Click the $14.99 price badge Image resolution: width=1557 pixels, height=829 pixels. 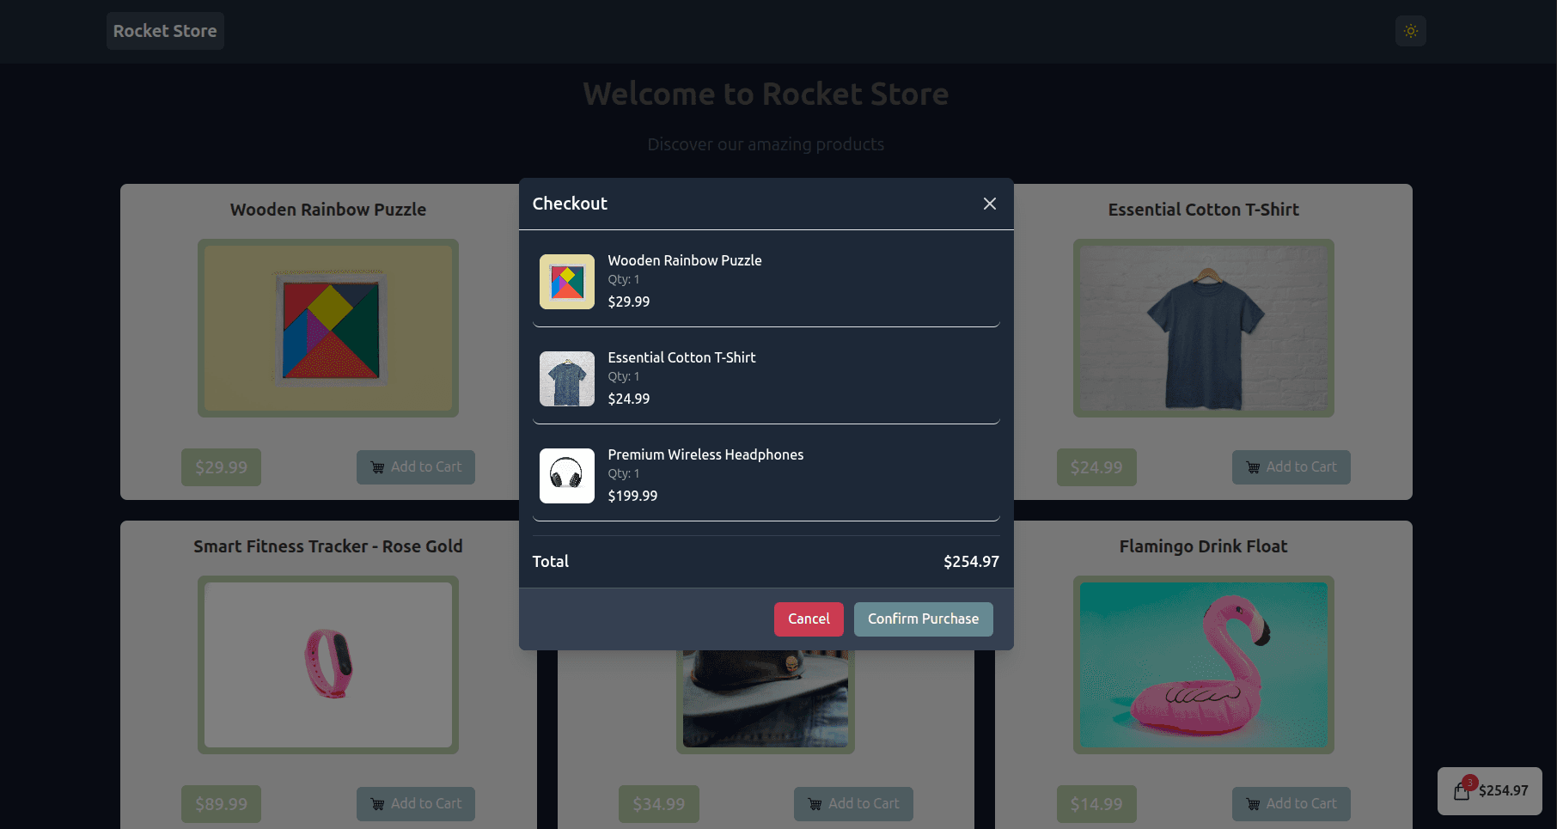[x=1096, y=804]
